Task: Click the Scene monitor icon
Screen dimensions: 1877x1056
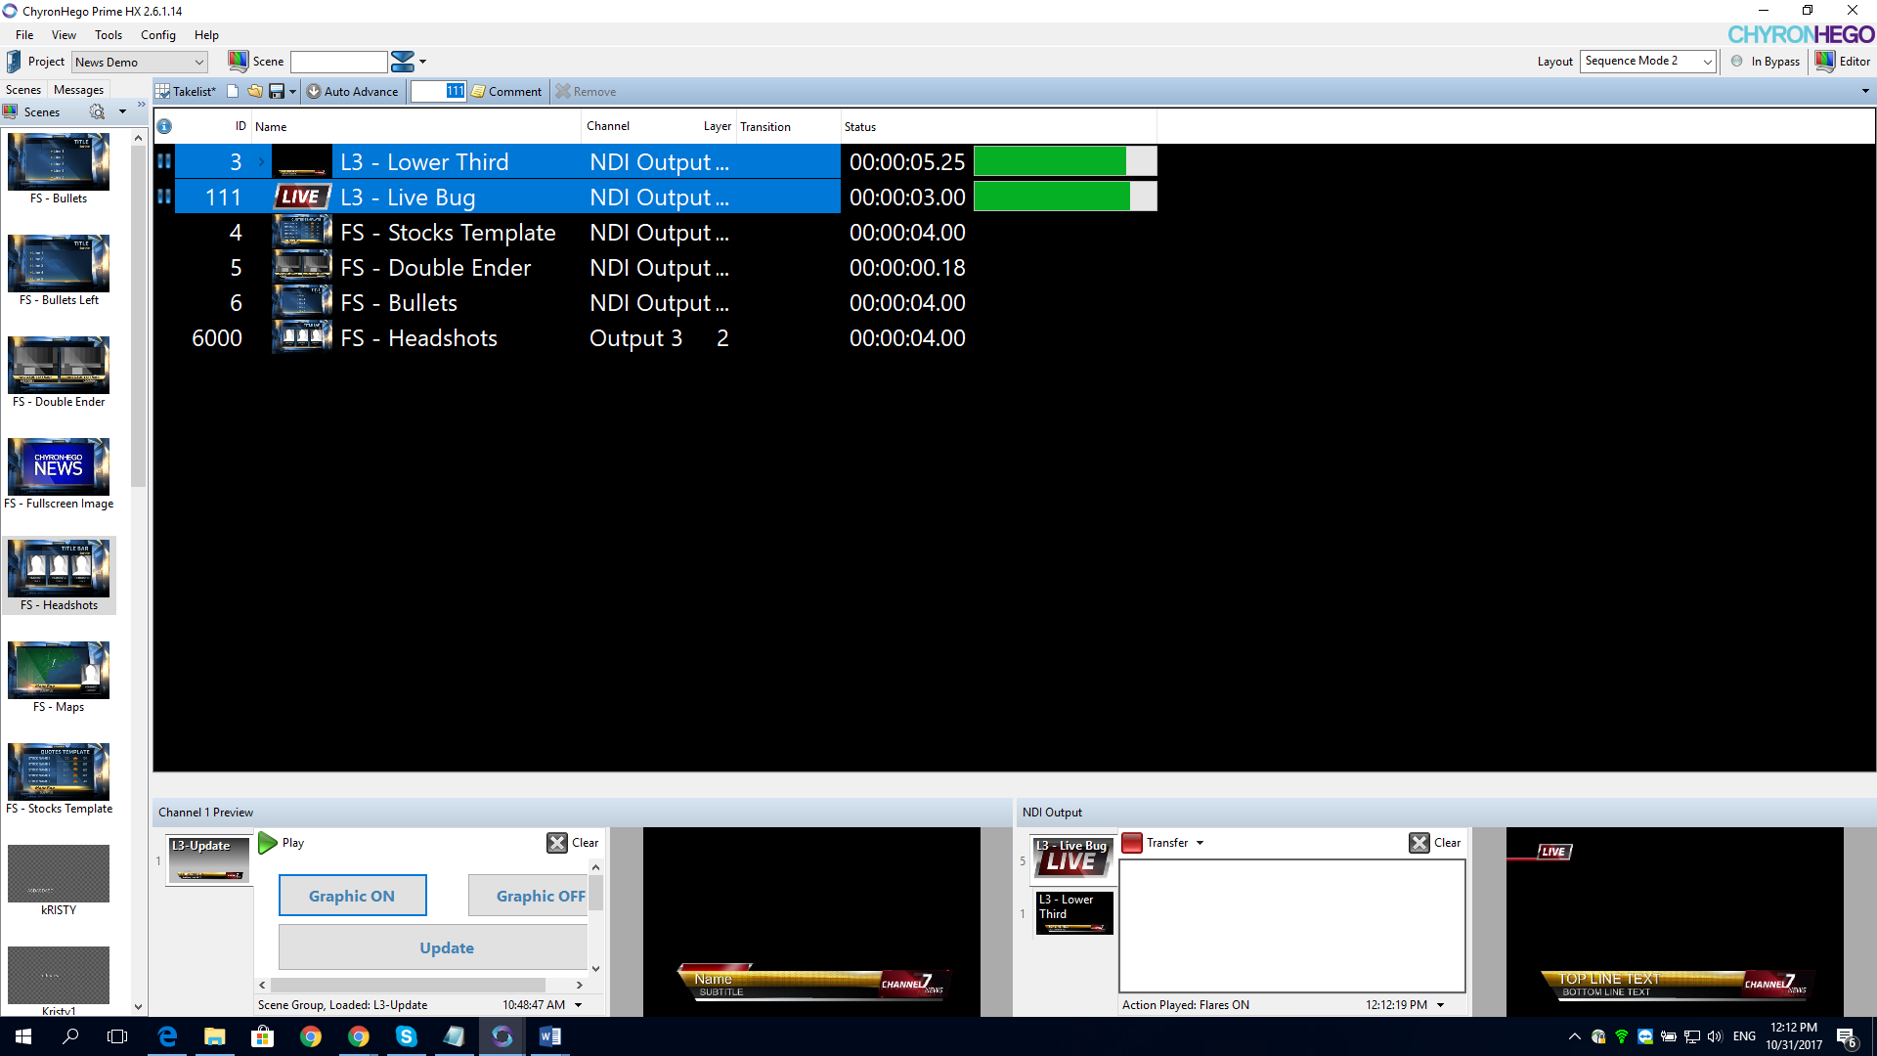Action: click(x=238, y=62)
